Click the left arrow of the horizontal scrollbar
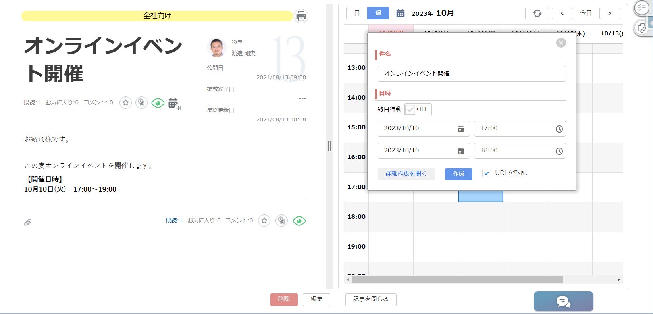653x314 pixels. (348, 279)
